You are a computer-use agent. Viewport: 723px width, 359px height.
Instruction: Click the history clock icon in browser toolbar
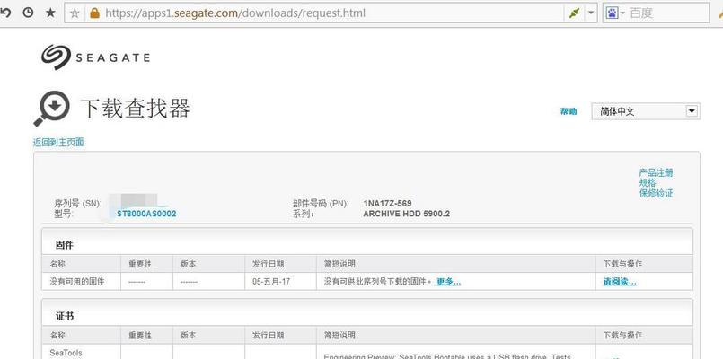[28, 13]
